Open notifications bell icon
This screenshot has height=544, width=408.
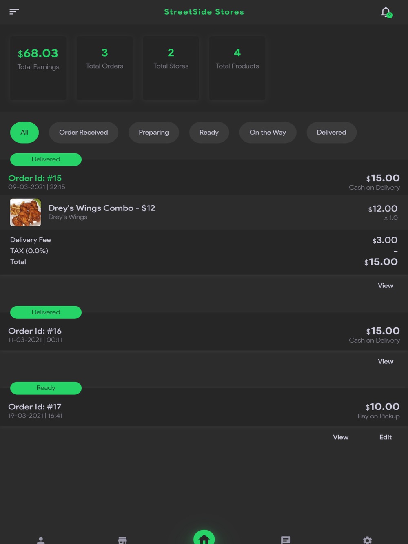tap(386, 12)
